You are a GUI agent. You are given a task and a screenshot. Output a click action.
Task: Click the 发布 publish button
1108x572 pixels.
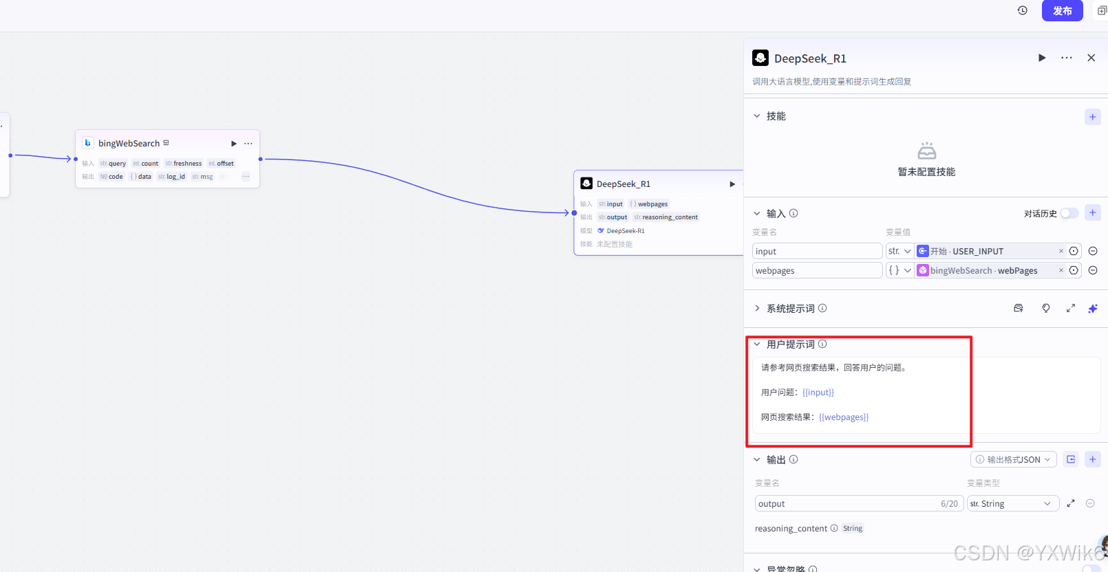click(1063, 10)
